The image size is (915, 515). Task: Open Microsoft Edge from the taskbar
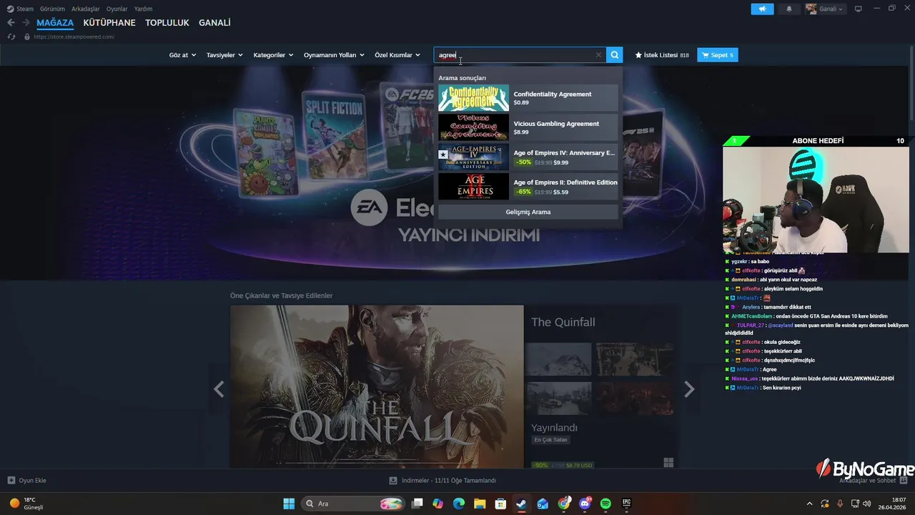[x=459, y=504]
